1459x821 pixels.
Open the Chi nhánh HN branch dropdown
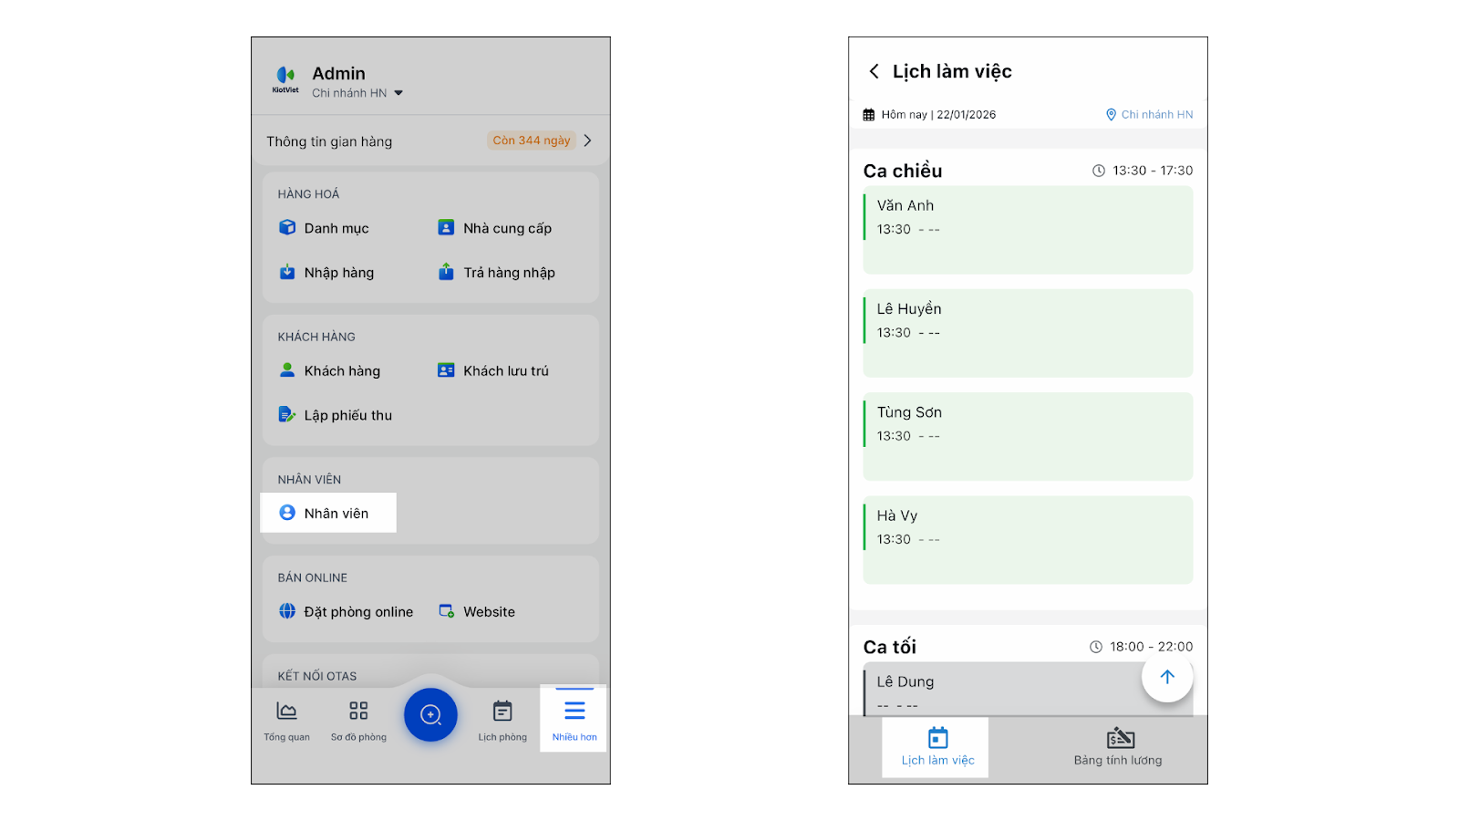[357, 93]
